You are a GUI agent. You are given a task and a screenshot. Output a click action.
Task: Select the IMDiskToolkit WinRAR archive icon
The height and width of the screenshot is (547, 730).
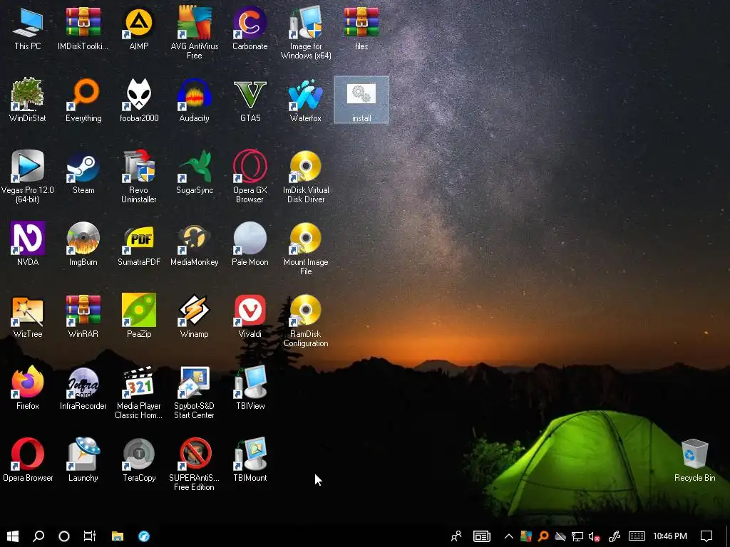[83, 24]
